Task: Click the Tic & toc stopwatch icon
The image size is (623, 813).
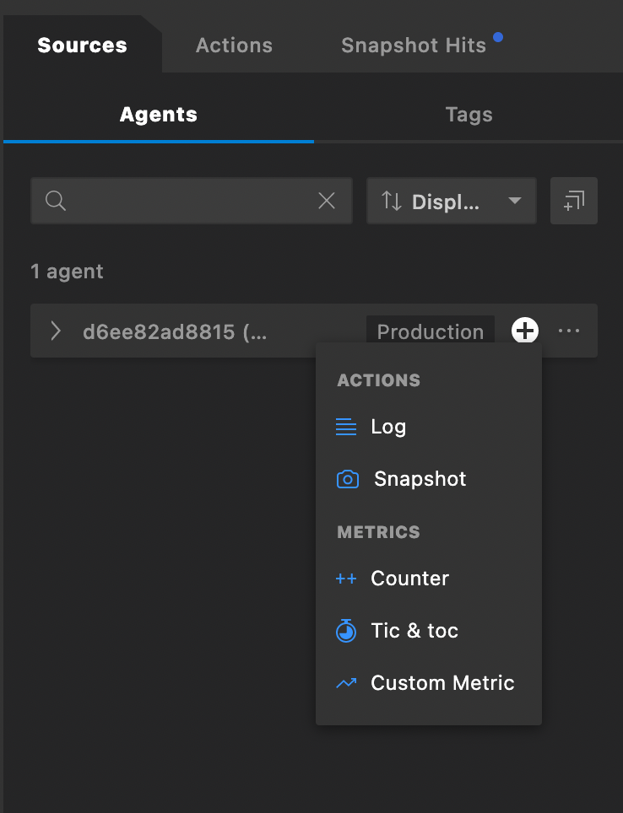Action: point(346,631)
